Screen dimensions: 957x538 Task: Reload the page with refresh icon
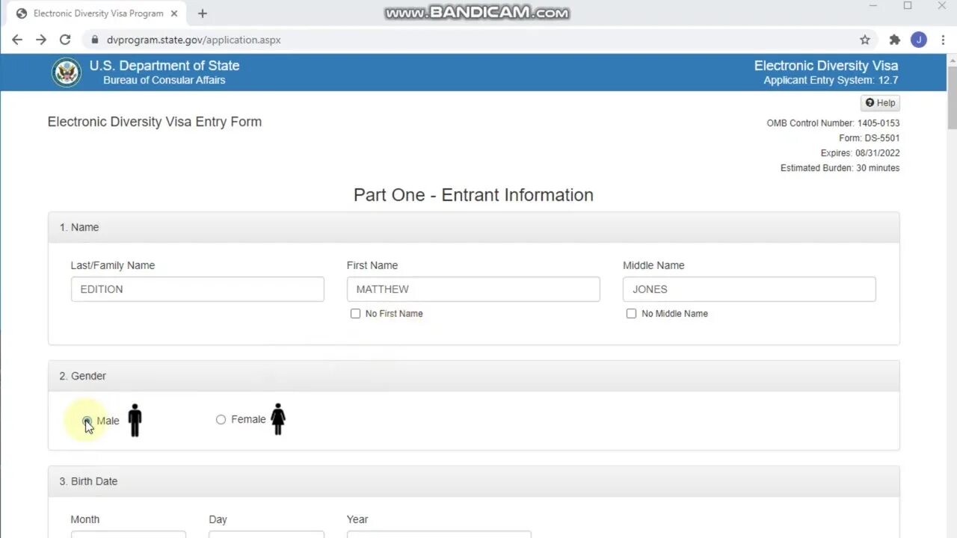65,40
